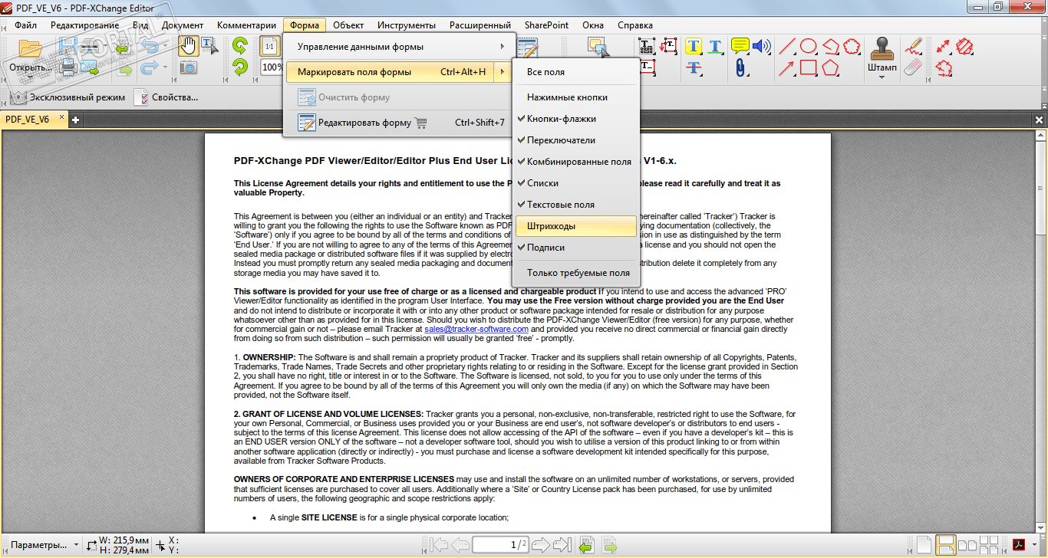Expand dropdown under the Открыть button
Screen dimensions: 1048x558
point(30,77)
